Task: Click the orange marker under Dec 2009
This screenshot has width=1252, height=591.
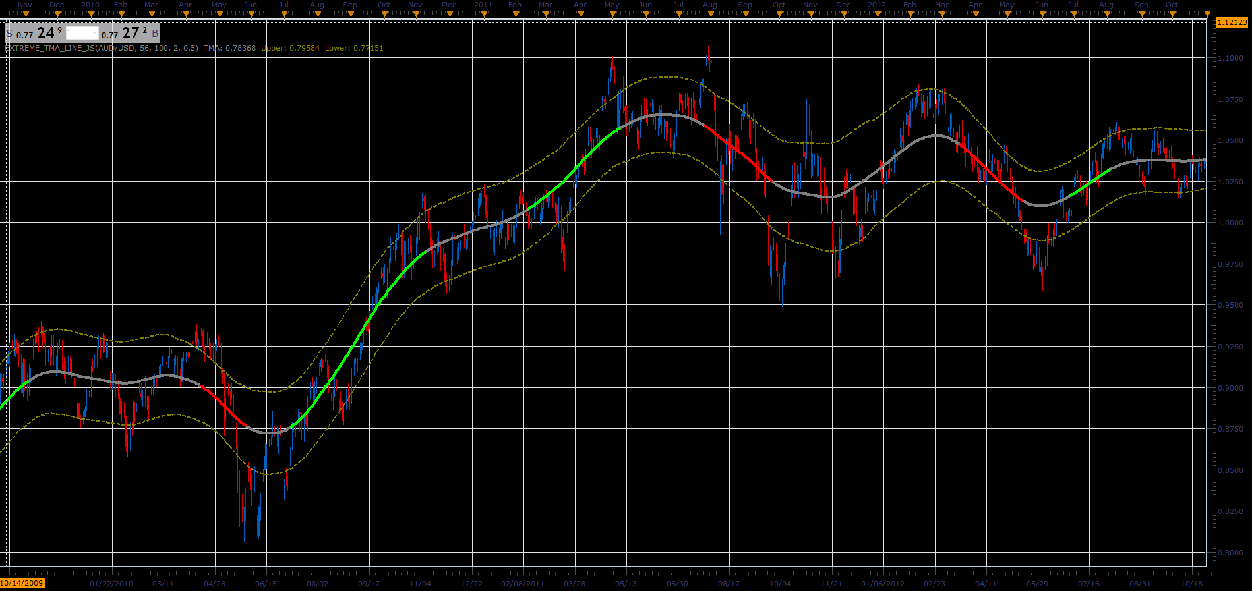Action: (x=57, y=13)
